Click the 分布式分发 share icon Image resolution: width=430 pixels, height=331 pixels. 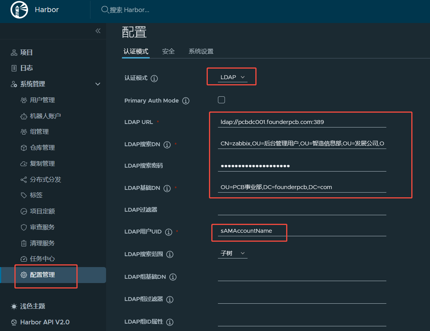(24, 180)
